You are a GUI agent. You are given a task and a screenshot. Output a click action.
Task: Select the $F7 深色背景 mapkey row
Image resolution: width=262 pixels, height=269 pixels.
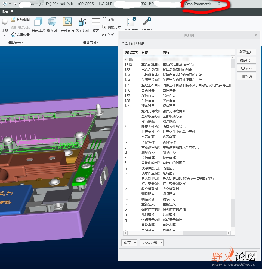(x=177, y=96)
